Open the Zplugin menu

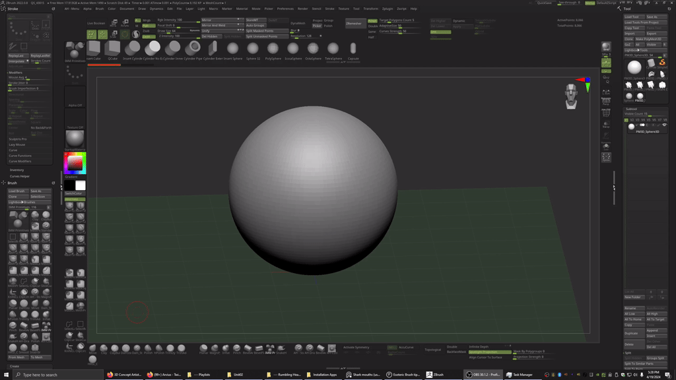tap(387, 9)
